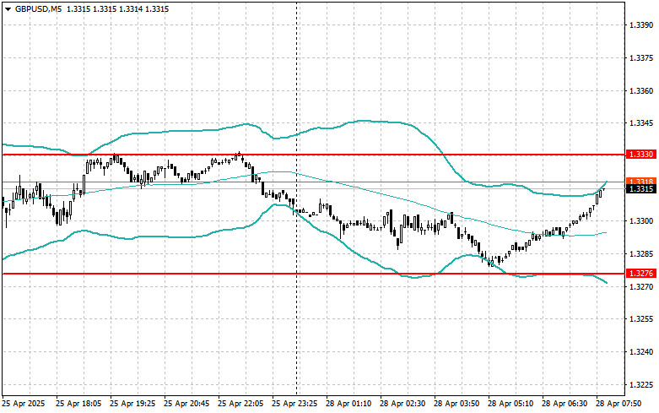This screenshot has width=659, height=413.
Task: Click the 1.3225 price scale value
Action: (641, 385)
